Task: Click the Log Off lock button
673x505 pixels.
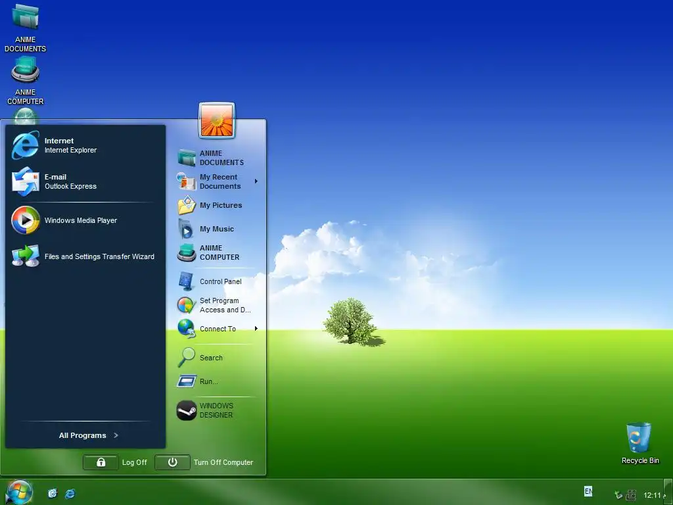Action: 101,462
